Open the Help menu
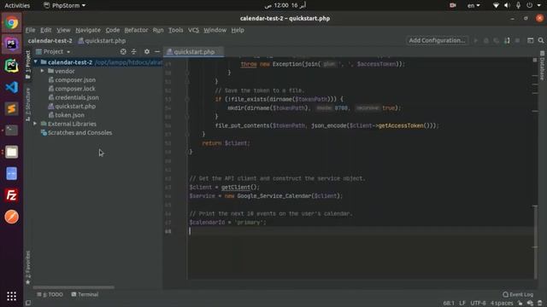 click(238, 31)
